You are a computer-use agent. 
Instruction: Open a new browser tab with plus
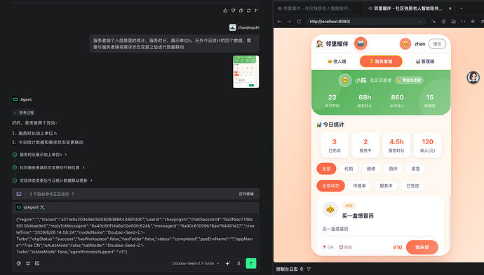point(461,8)
